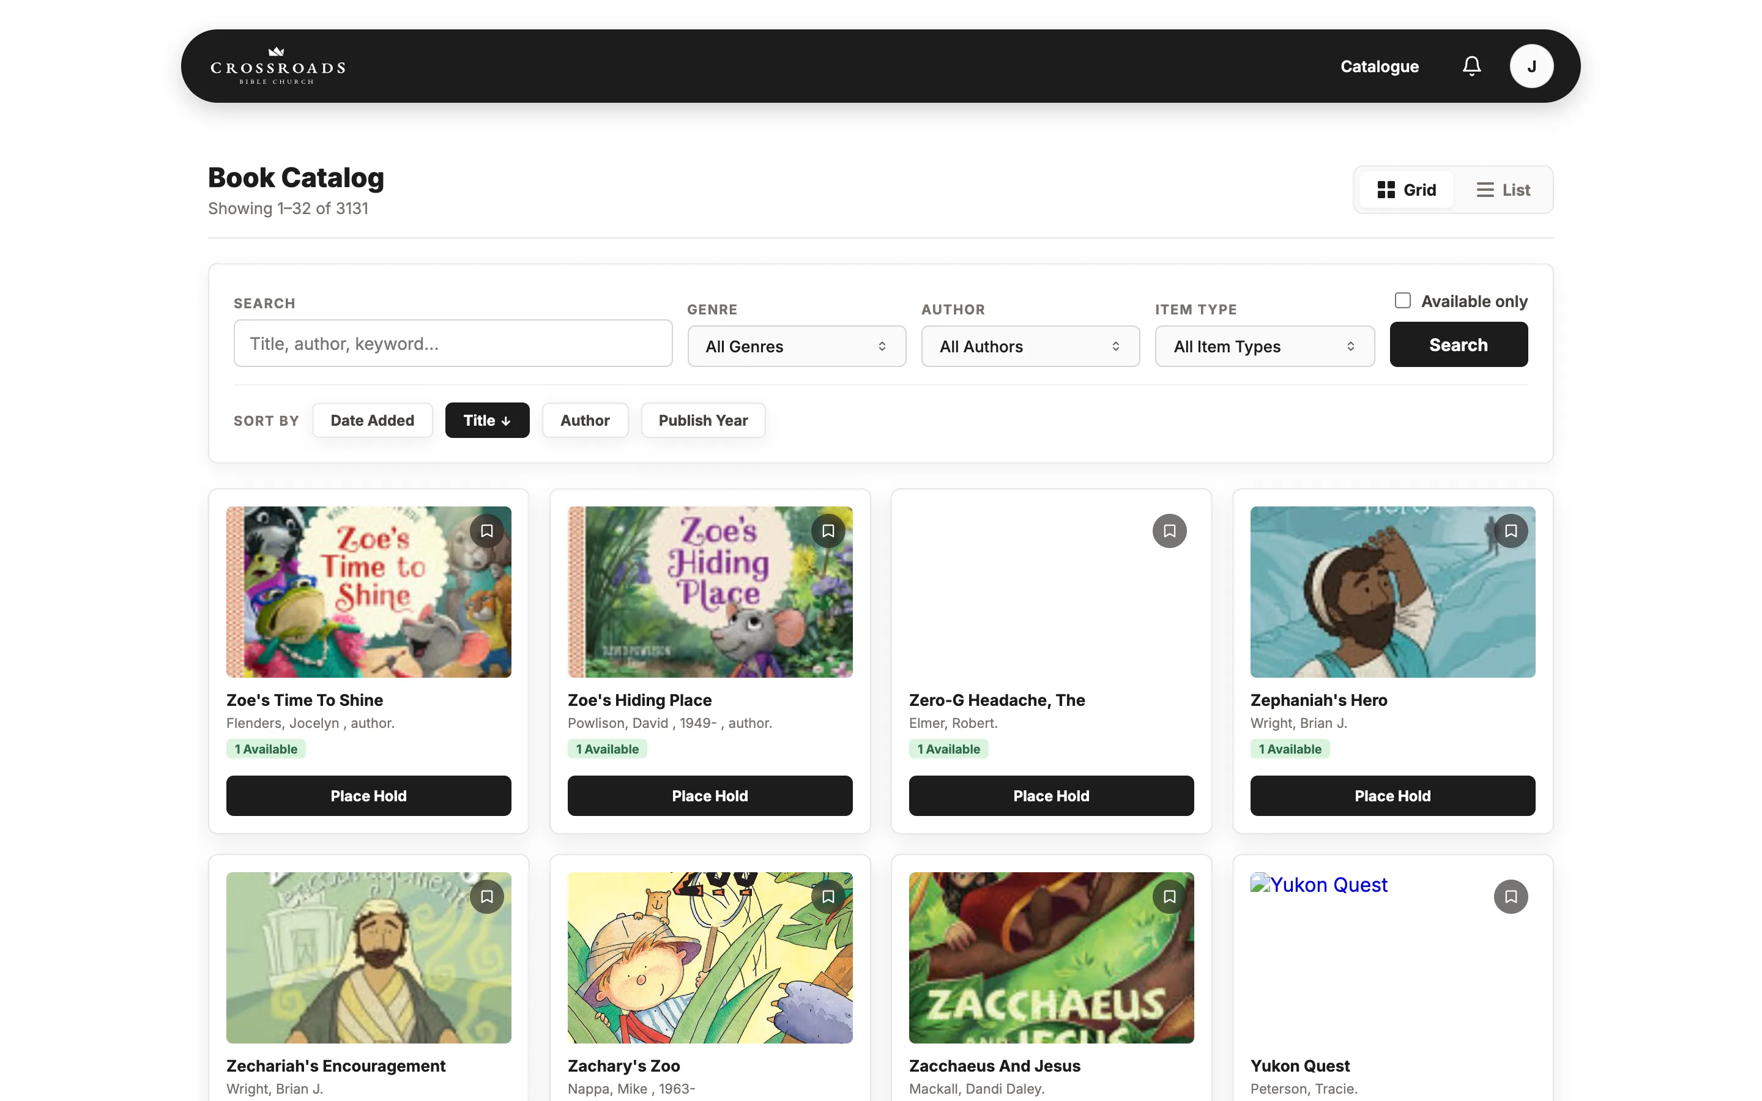Place Hold on Zephaniah's Hero

(1392, 795)
